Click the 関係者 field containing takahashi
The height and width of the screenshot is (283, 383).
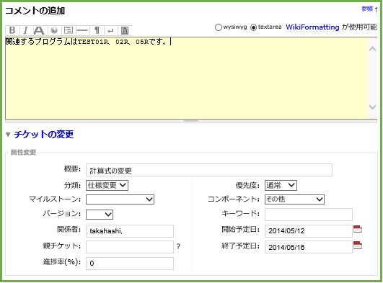130,231
